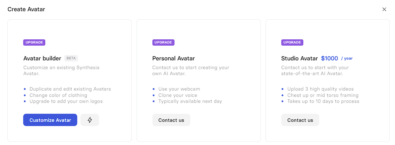Click the Create Avatar dialog title
This screenshot has height=145, width=395.
tap(26, 9)
